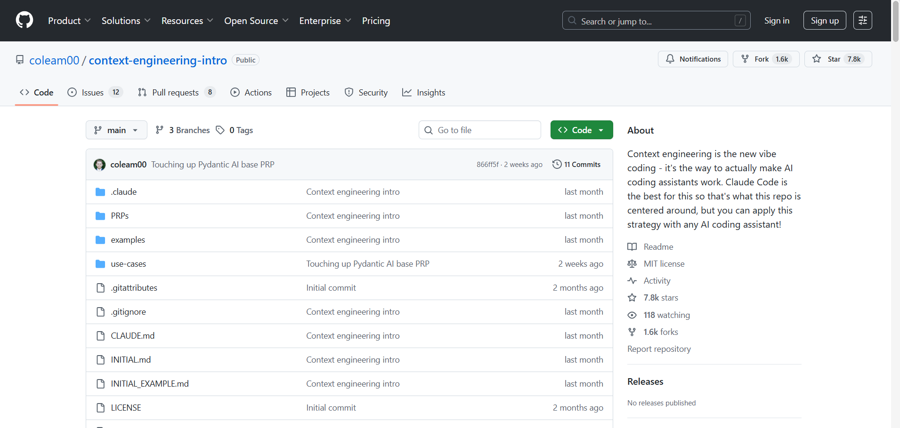Open the '.gitattributes' file name

click(x=134, y=288)
